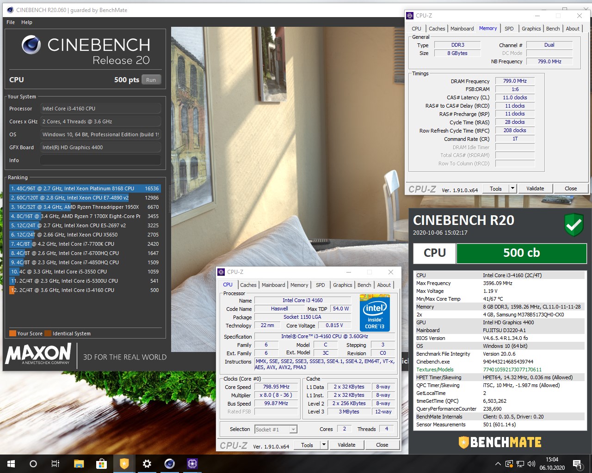Open the network tray icon

[520, 464]
